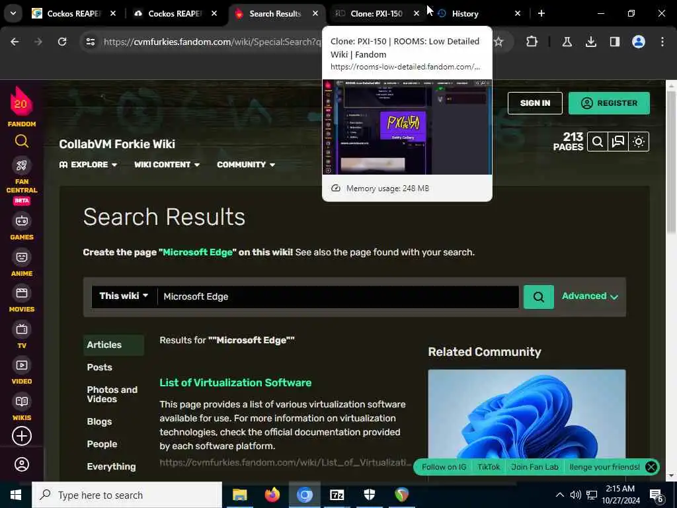Open the wiki discussions icon
This screenshot has width=677, height=508.
618,142
